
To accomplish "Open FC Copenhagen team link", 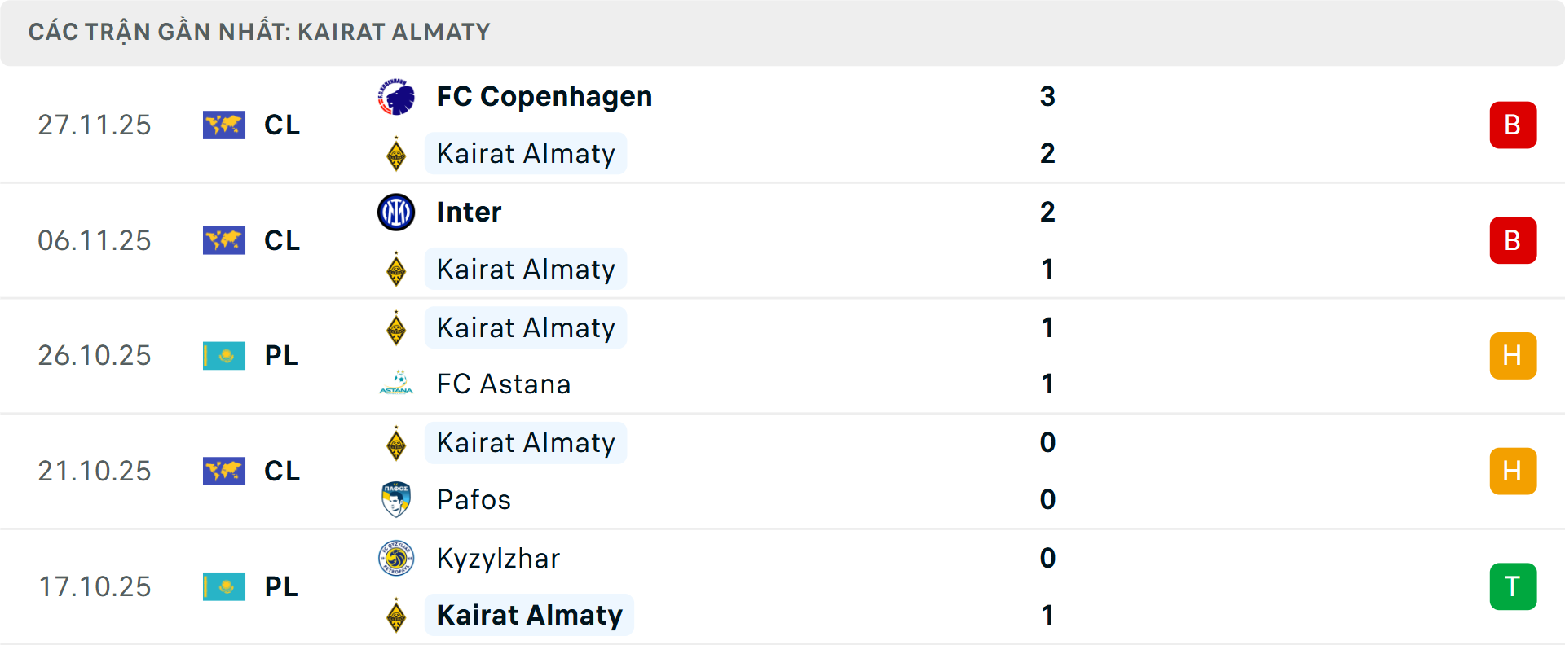I will tap(544, 97).
